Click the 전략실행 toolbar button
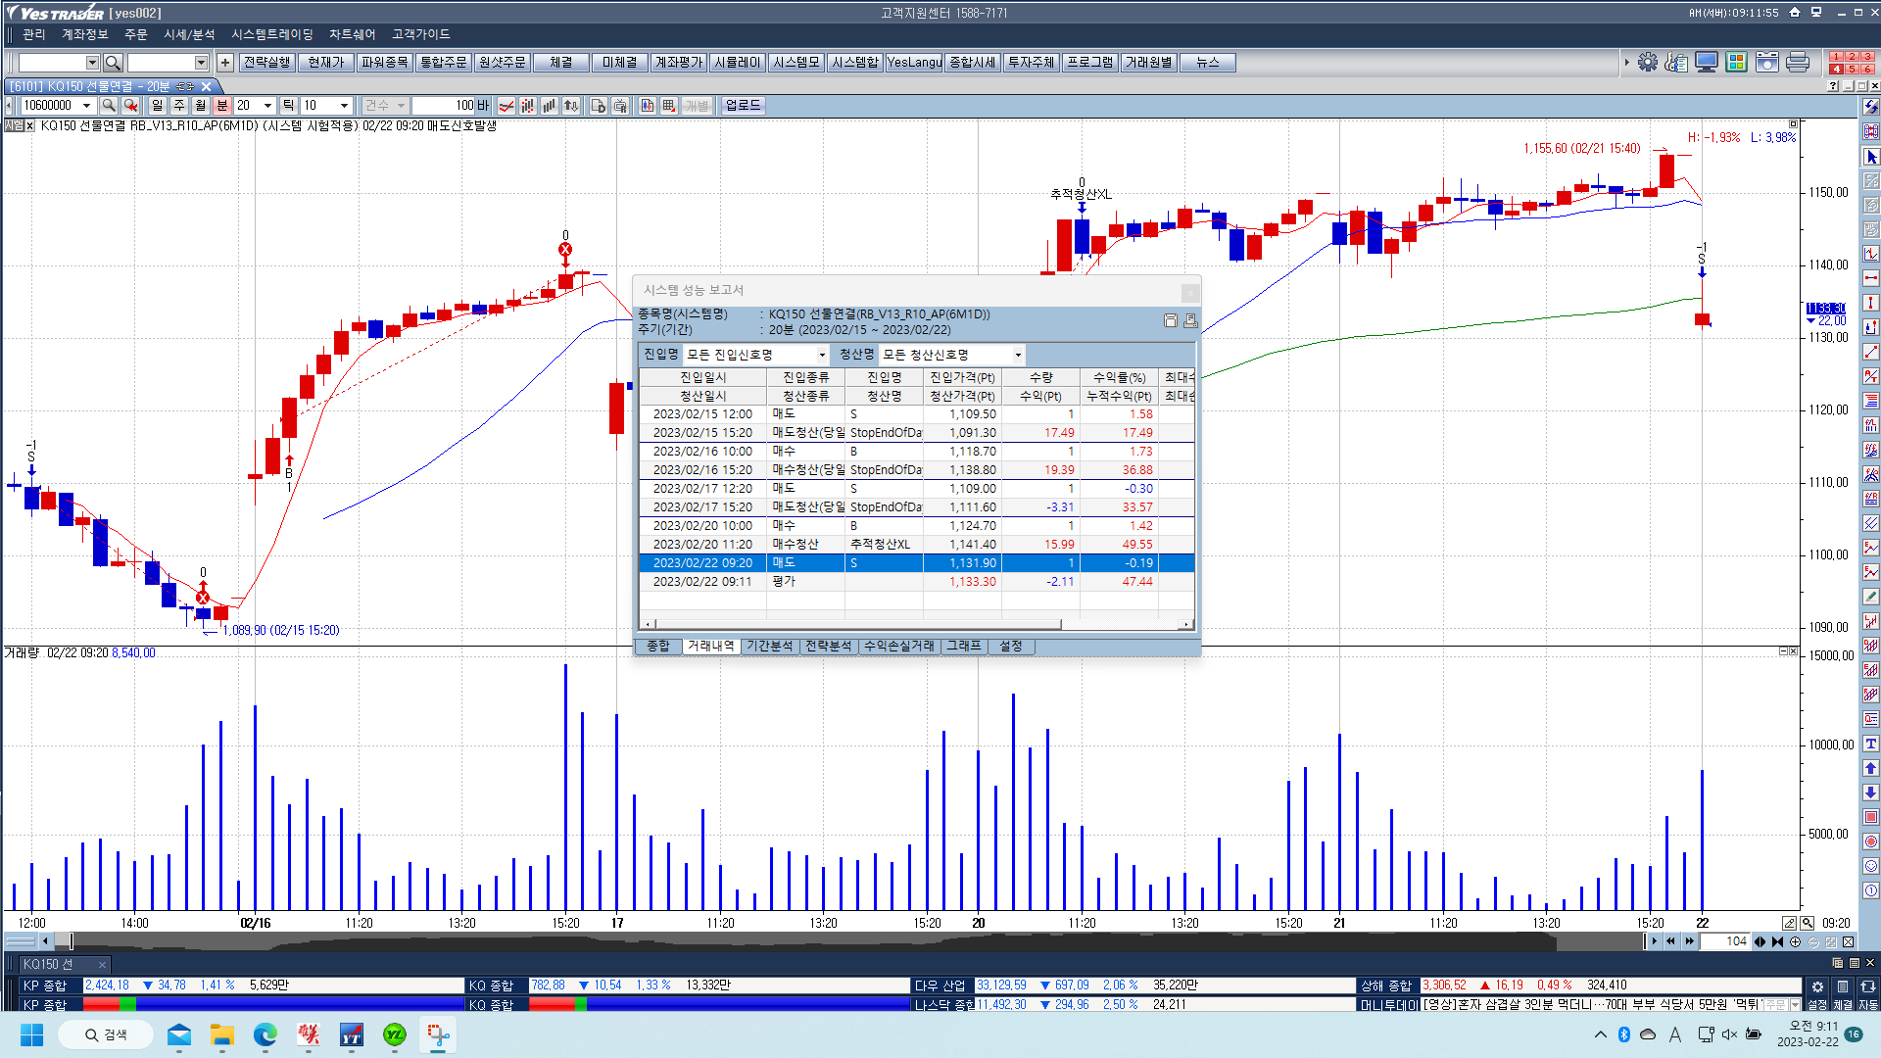Viewport: 1881px width, 1058px height. coord(266,62)
